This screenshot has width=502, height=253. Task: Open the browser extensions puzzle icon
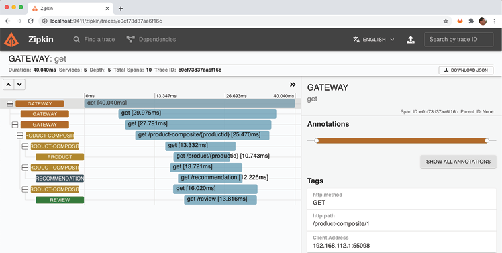pyautogui.click(x=471, y=21)
